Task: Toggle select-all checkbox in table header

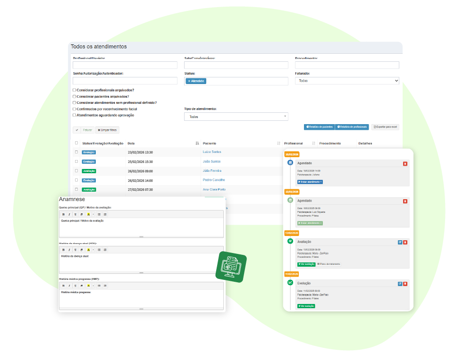Action: point(76,143)
